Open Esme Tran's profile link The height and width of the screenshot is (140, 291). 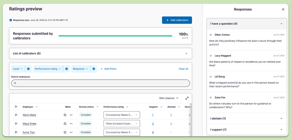29,132
